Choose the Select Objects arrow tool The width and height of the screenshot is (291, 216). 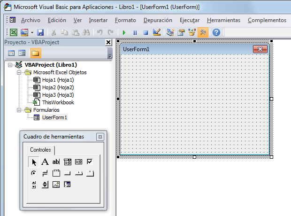pos(34,162)
